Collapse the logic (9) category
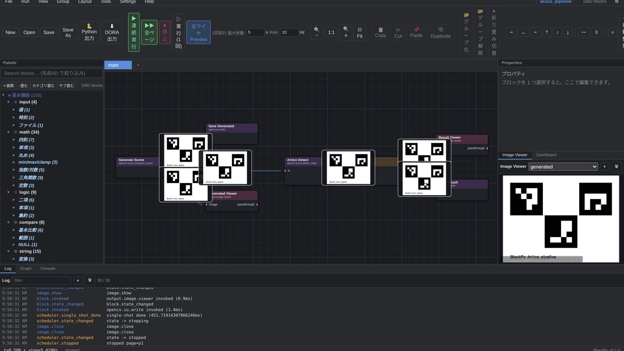624x351 pixels. [9, 192]
